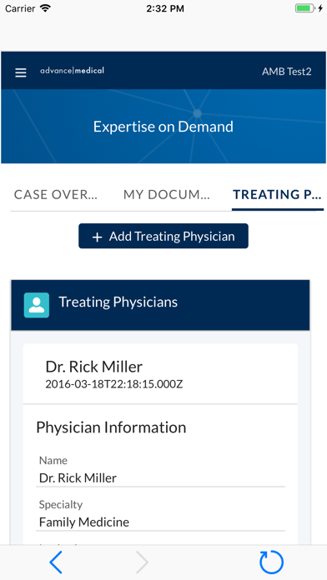Click the Physician Information section heading
This screenshot has width=327, height=580.
pos(111,427)
